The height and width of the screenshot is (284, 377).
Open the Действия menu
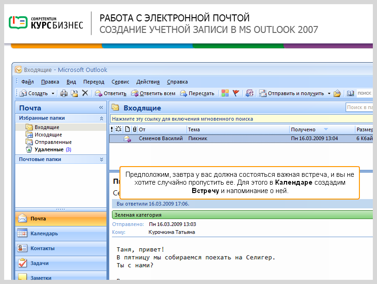click(x=148, y=82)
